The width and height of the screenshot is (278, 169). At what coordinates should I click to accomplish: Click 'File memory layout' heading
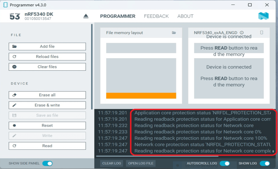pyautogui.click(x=124, y=33)
